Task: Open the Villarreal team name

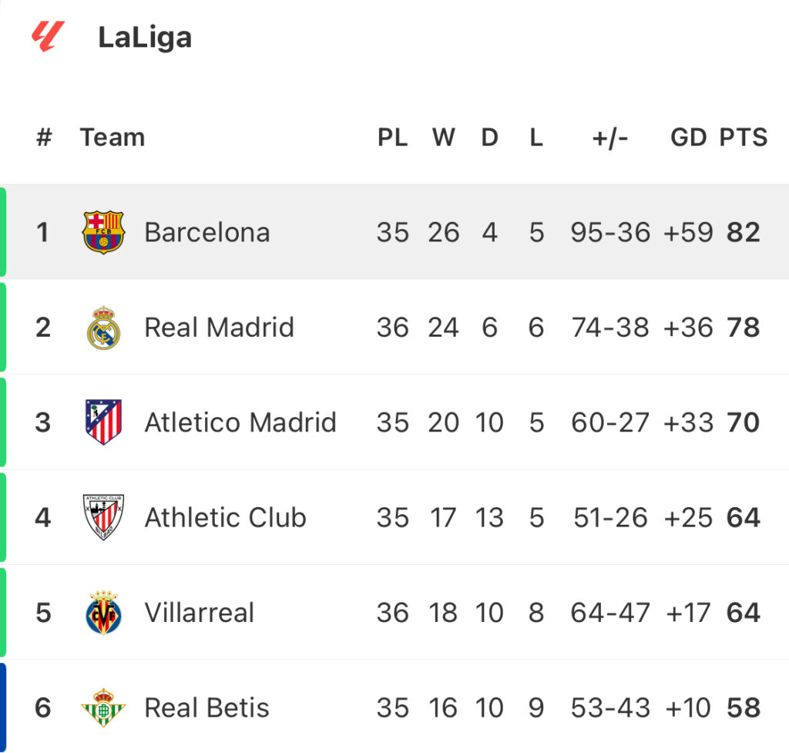Action: tap(199, 613)
